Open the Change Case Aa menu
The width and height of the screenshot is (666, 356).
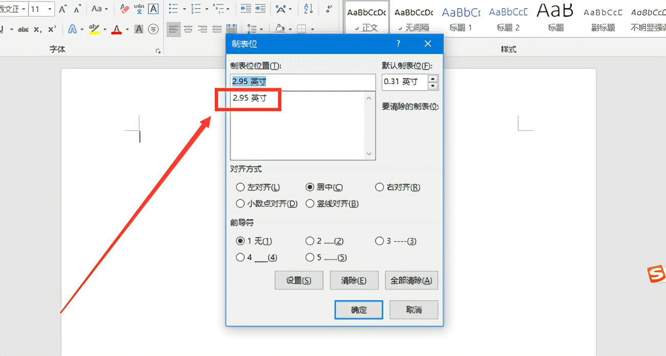point(100,9)
